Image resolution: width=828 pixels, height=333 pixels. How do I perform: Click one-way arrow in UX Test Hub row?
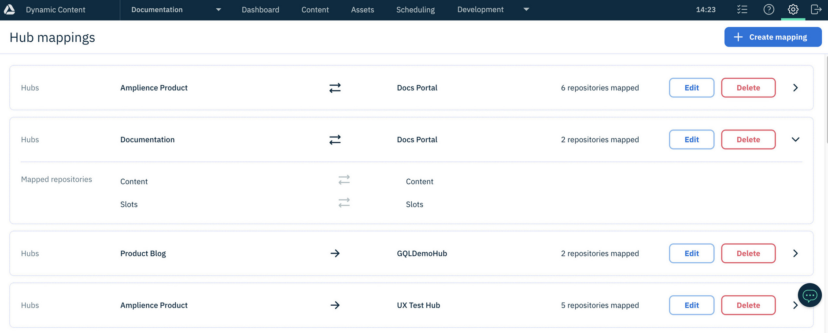(335, 305)
